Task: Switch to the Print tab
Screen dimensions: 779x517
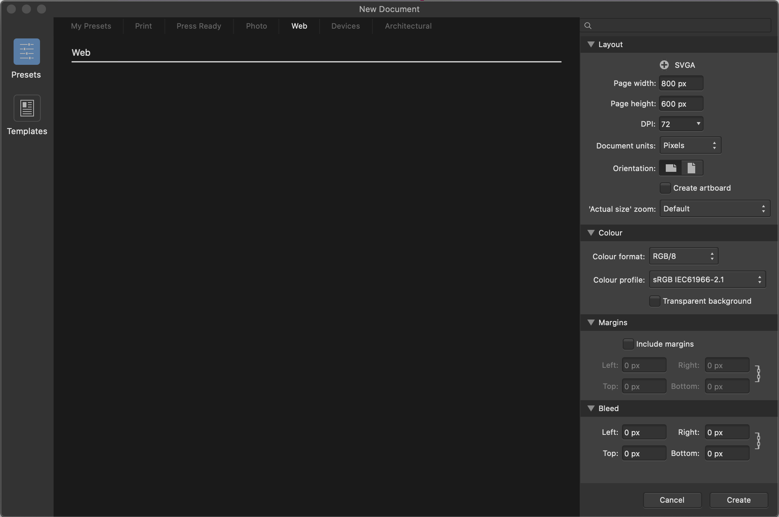Action: coord(143,26)
